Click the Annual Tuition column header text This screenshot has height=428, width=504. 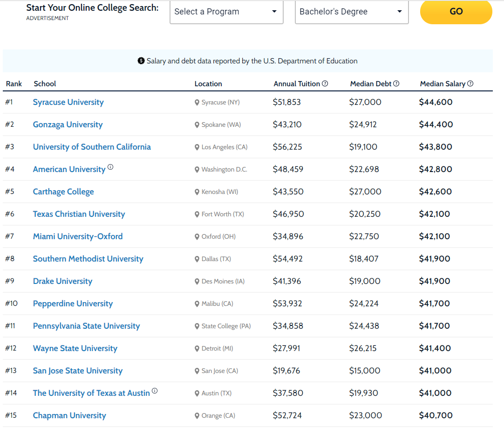[297, 83]
